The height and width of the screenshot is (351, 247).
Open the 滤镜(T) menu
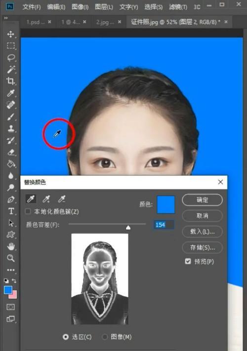pos(178,7)
